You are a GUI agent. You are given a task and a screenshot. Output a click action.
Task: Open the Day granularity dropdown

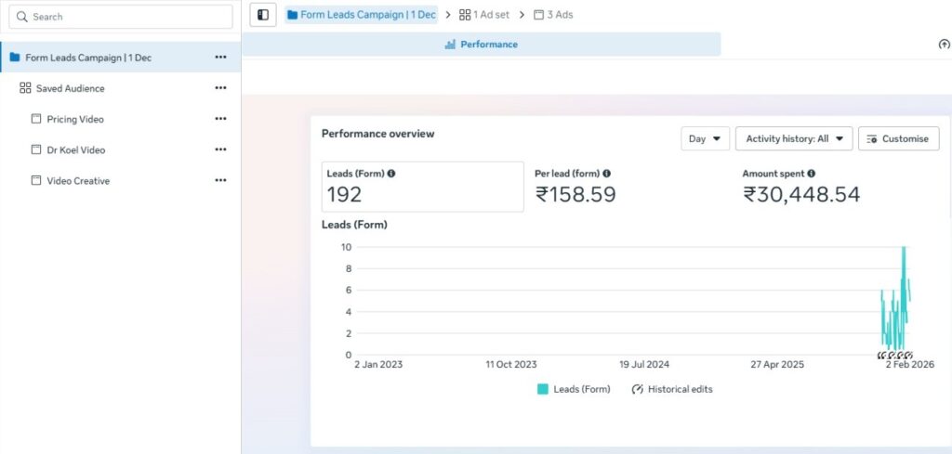(705, 139)
